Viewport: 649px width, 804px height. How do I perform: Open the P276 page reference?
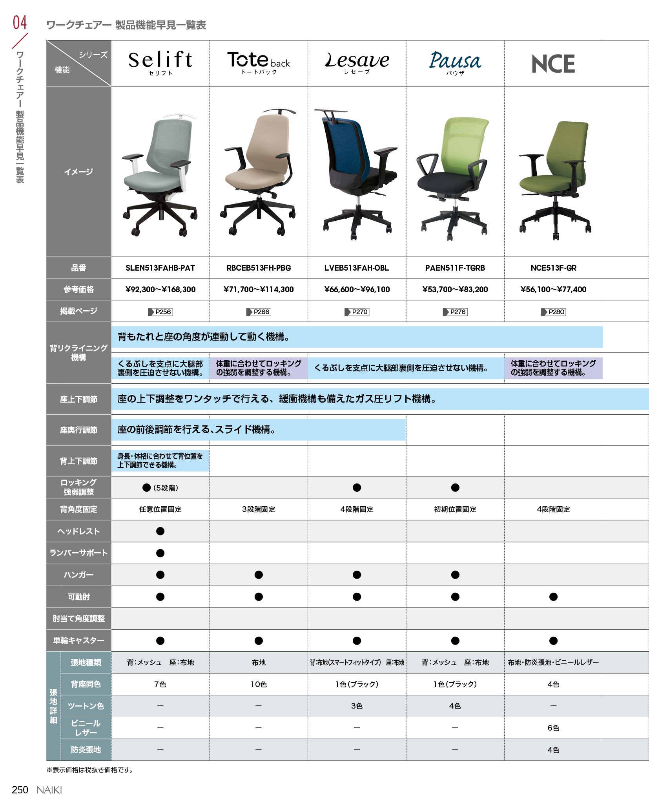click(x=455, y=312)
